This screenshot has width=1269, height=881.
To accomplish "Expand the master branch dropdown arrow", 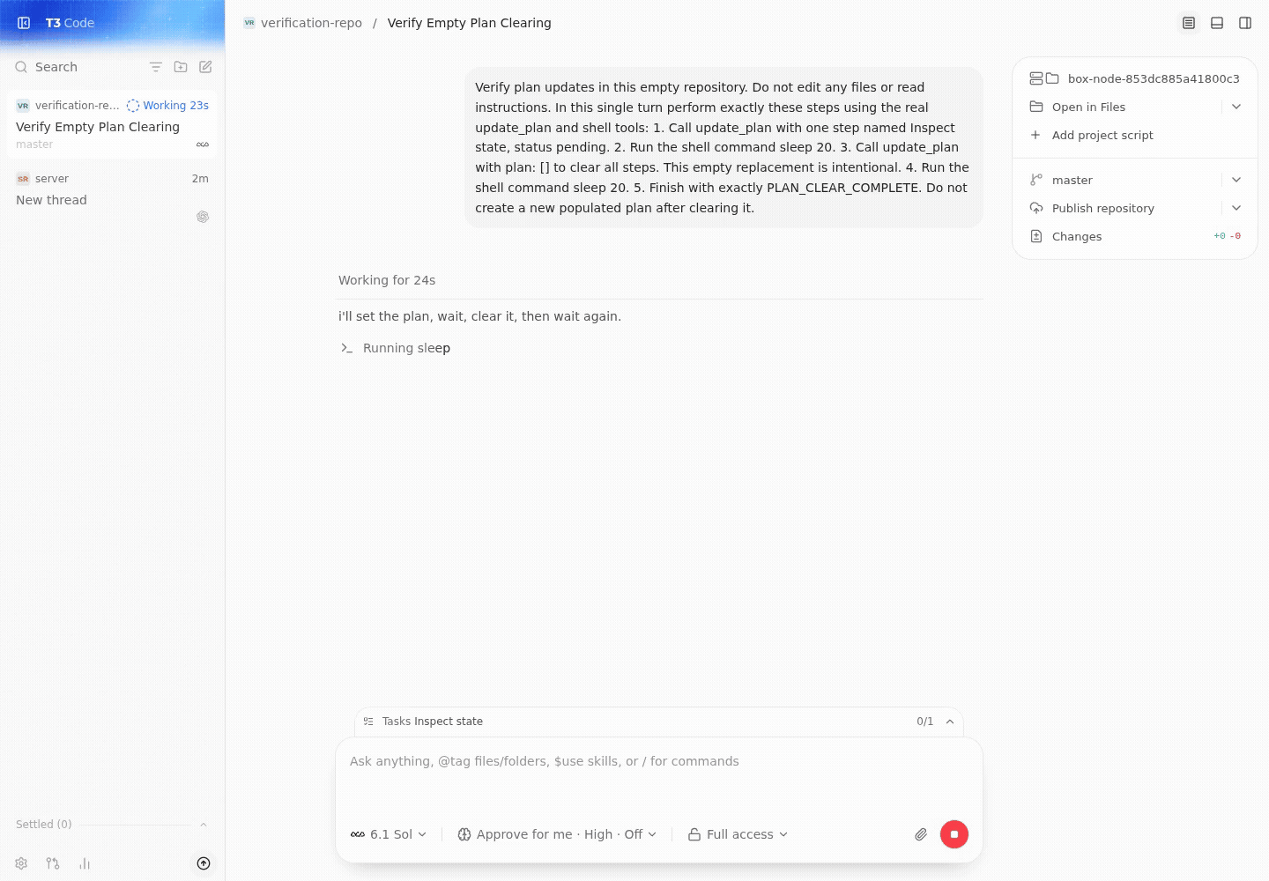I will [x=1236, y=180].
